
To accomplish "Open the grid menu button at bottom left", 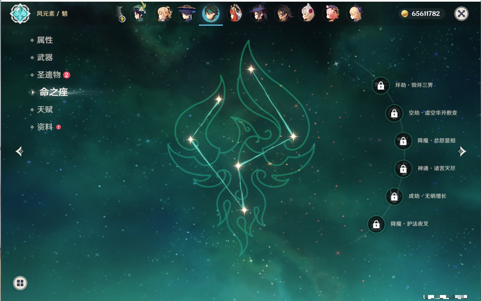I will click(x=20, y=283).
